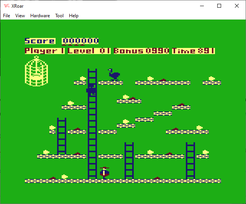Click the Score label
Screen dimensions: 246x204
(x=40, y=41)
